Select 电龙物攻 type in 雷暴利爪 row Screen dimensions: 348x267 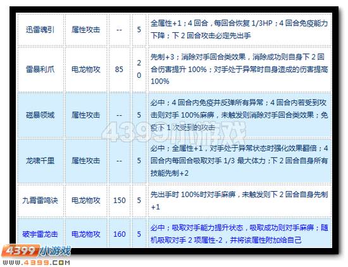(85, 69)
